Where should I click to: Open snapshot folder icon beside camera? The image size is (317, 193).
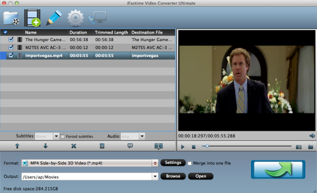pos(311,147)
